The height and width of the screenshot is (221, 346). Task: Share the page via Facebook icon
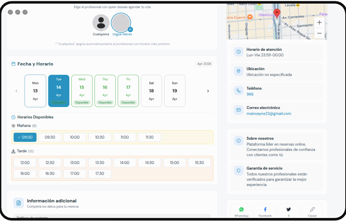pos(265,210)
